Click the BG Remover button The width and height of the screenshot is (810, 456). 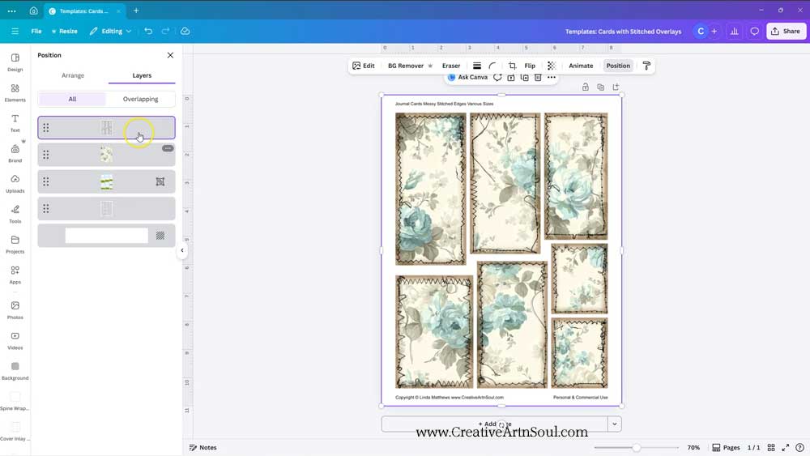[x=410, y=66]
